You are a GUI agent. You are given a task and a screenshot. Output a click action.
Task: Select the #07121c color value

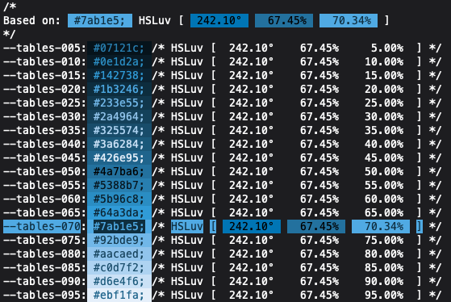click(x=119, y=48)
